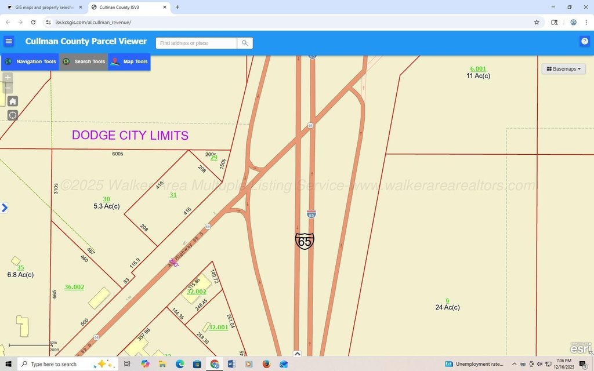Open the Basemaps dropdown
Viewport: 594px width, 371px height.
(563, 69)
